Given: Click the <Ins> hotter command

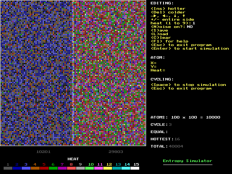Looking at the screenshot, I should pyautogui.click(x=168, y=9).
